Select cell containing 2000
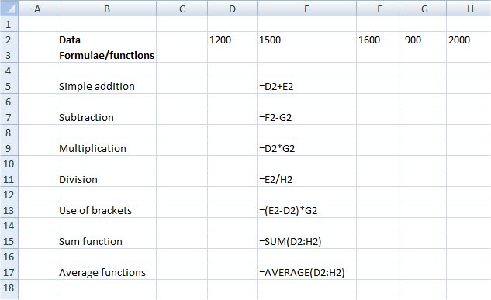491x300 pixels. [x=469, y=40]
